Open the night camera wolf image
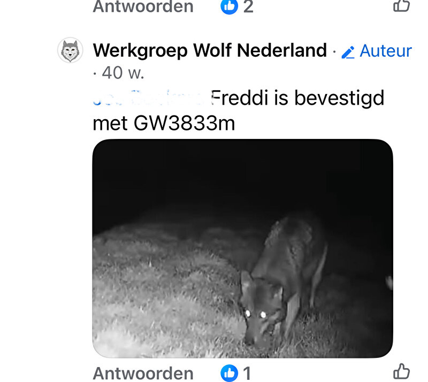 (x=243, y=248)
